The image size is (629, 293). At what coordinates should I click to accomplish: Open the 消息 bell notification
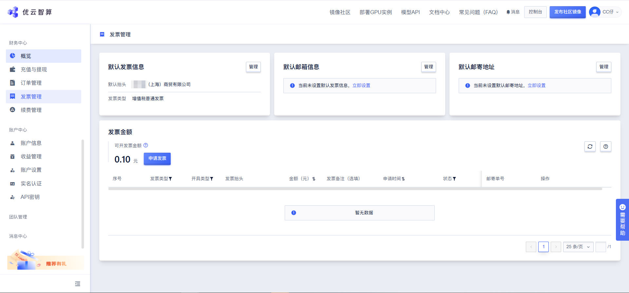(513, 12)
